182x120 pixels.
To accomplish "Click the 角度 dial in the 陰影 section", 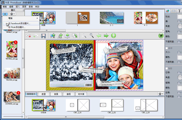I will [180, 77].
